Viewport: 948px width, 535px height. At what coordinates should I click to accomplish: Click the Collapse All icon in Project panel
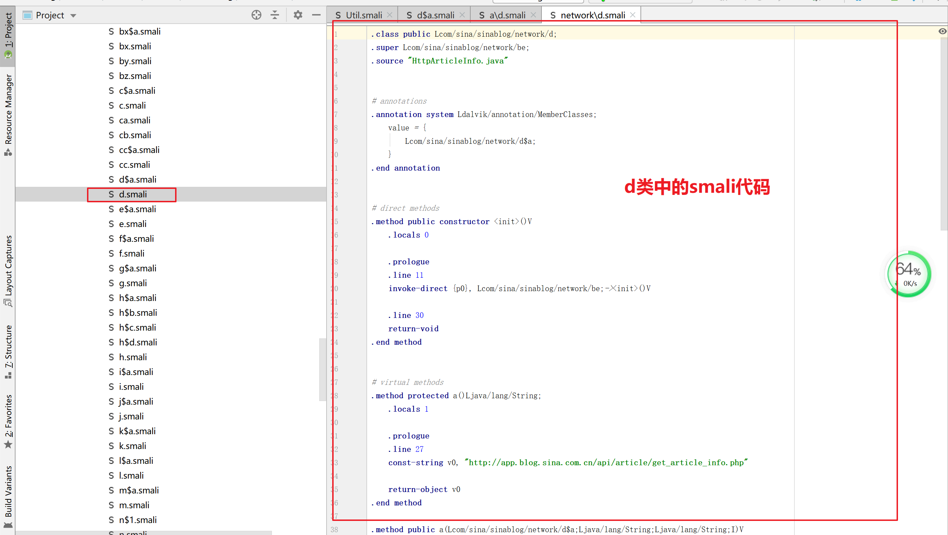pyautogui.click(x=274, y=15)
